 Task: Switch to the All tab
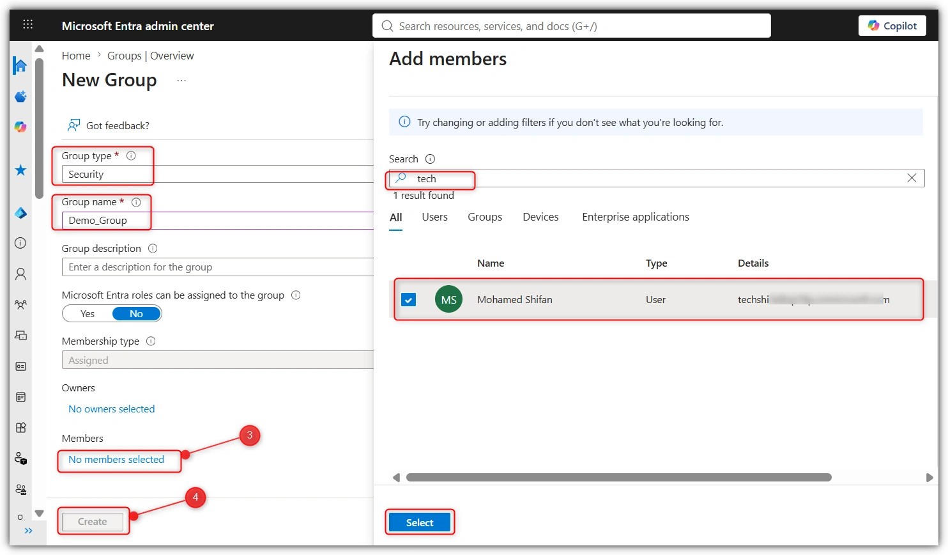click(396, 217)
